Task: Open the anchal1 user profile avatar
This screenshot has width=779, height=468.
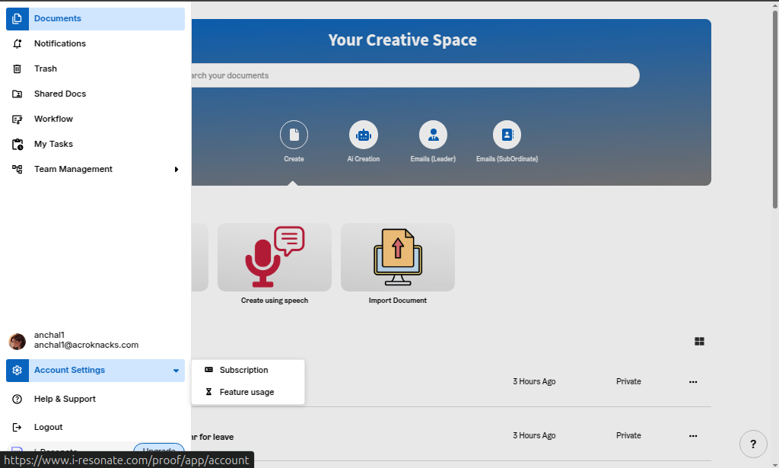Action: pos(17,341)
